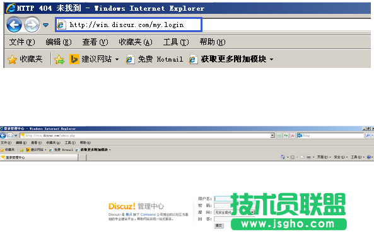
Task: Click the add-to-favorites-bar star with green arrow
Action: click(x=59, y=59)
